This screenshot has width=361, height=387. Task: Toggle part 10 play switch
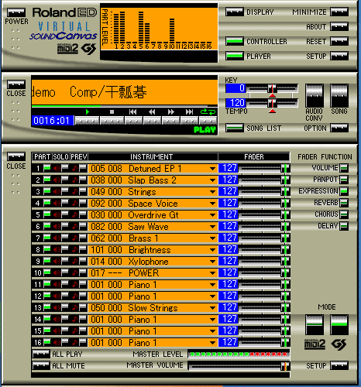[47, 273]
